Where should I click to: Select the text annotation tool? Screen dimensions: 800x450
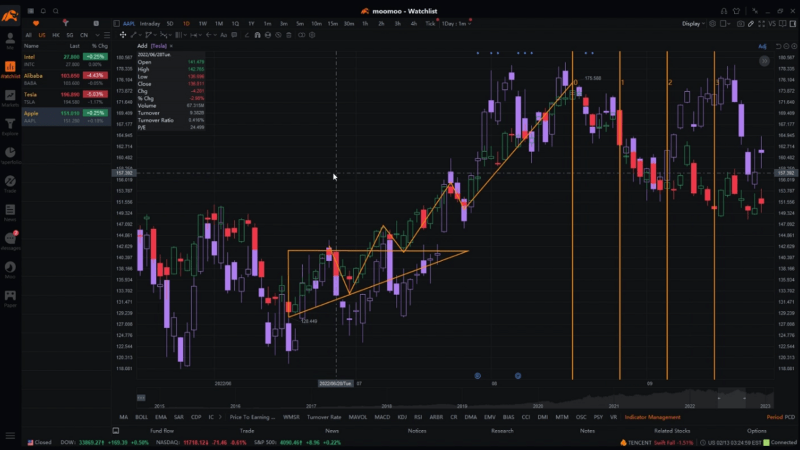(x=223, y=35)
